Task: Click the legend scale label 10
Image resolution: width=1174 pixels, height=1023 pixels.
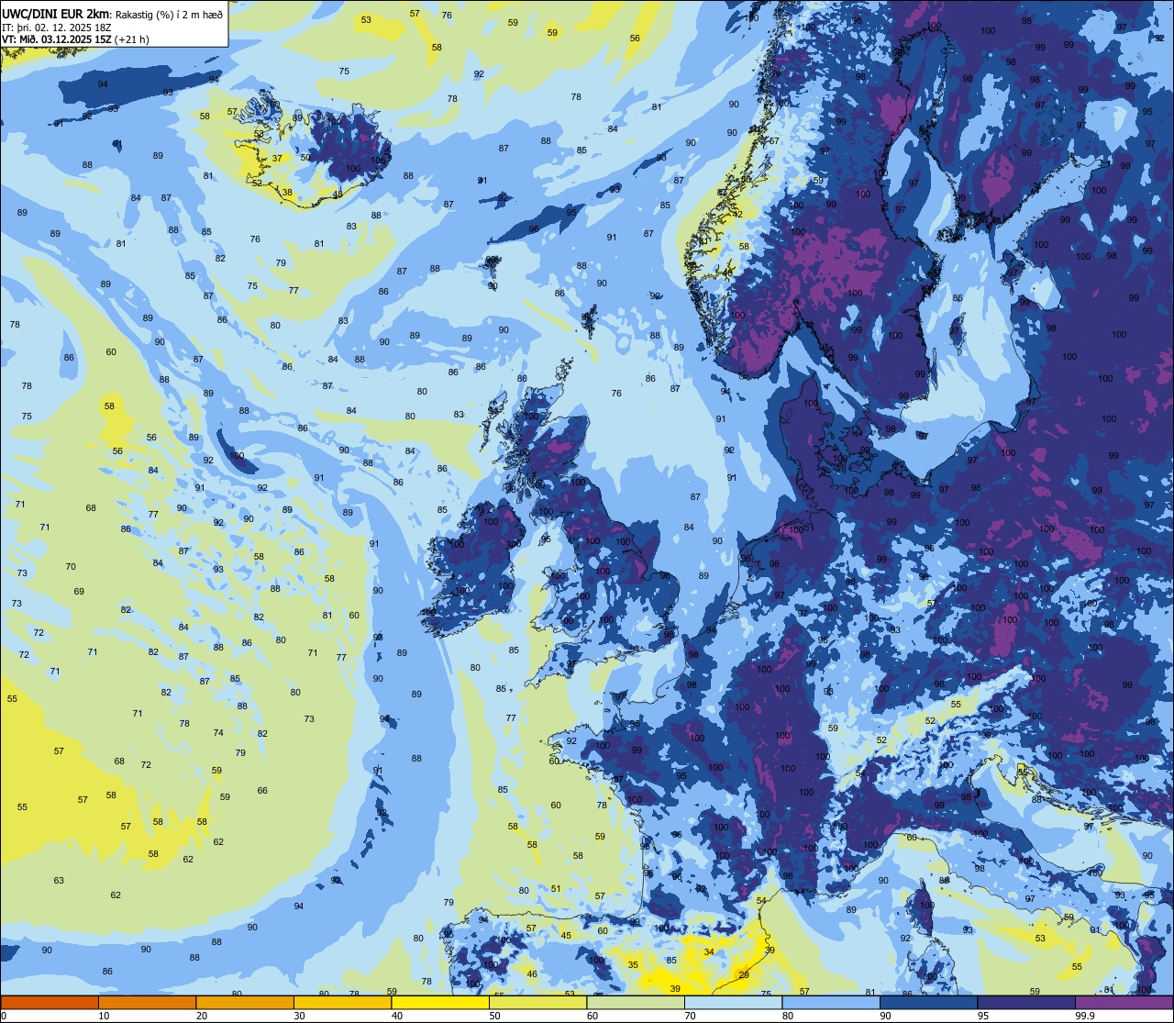Action: tap(104, 1016)
